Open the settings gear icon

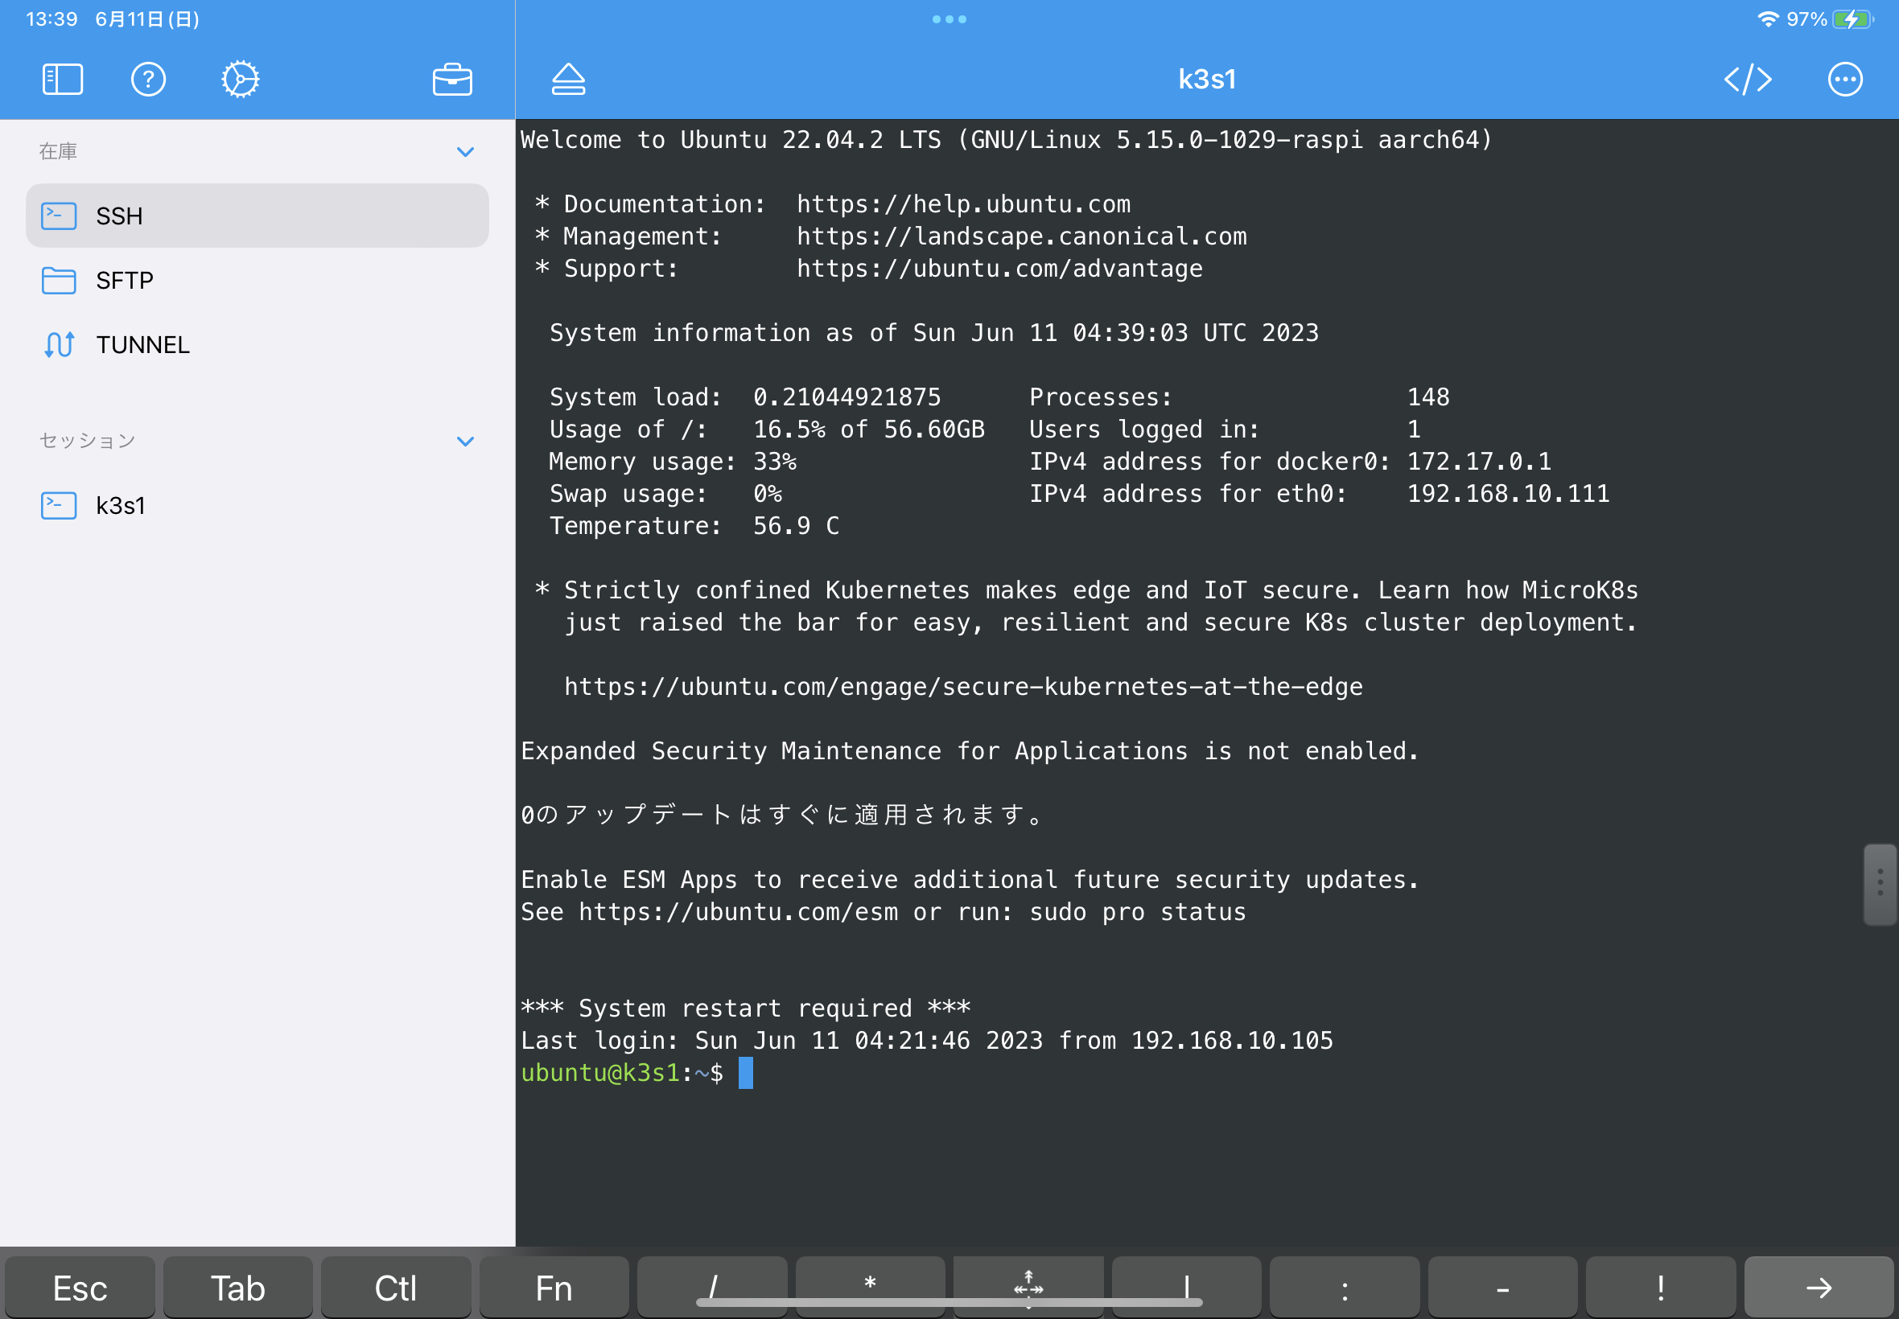point(239,79)
